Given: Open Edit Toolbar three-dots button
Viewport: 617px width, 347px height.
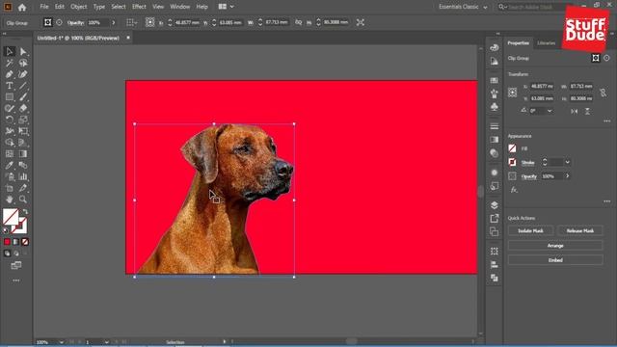Looking at the screenshot, I should click(16, 280).
